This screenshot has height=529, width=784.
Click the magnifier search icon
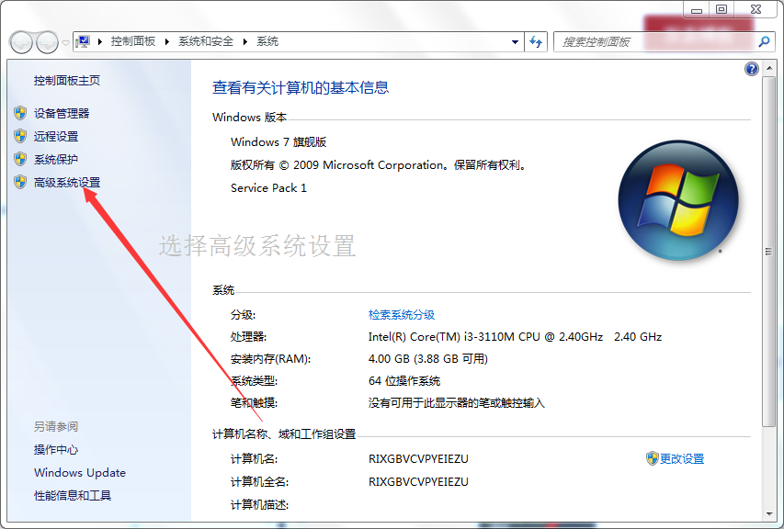764,42
